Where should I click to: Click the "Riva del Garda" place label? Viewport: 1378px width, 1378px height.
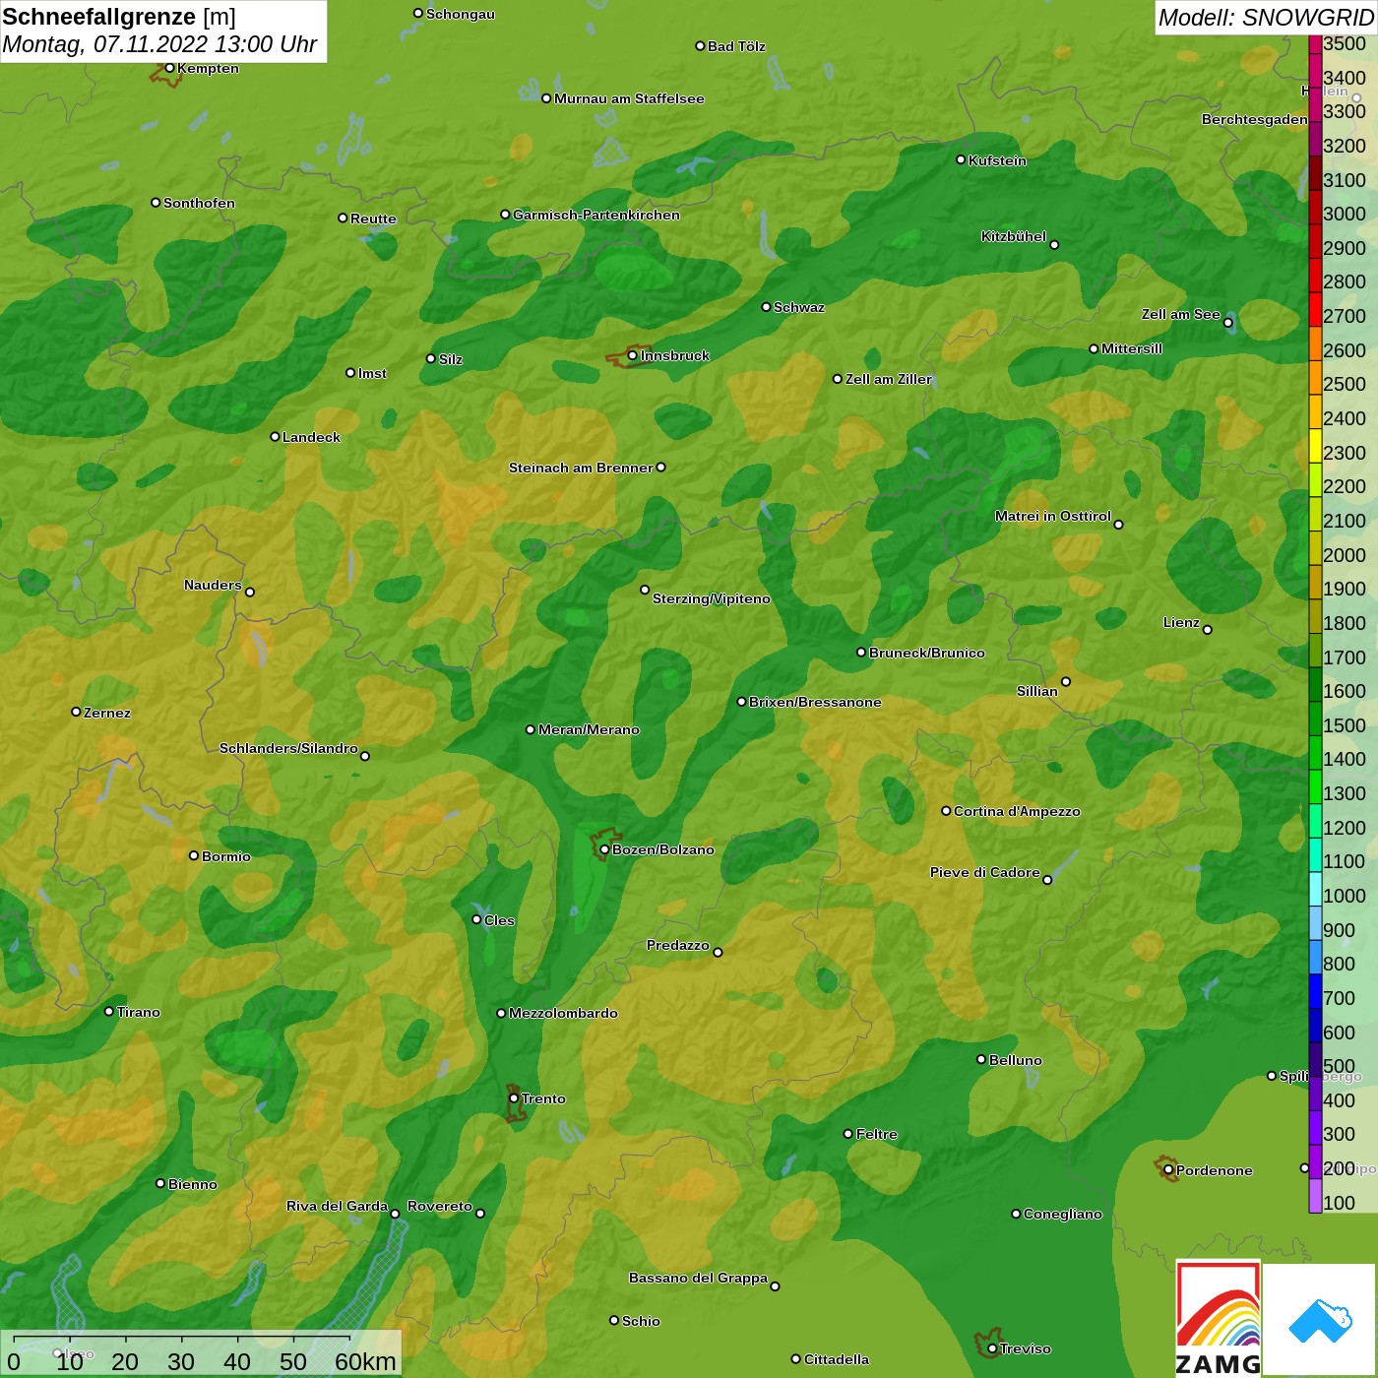(x=337, y=1206)
